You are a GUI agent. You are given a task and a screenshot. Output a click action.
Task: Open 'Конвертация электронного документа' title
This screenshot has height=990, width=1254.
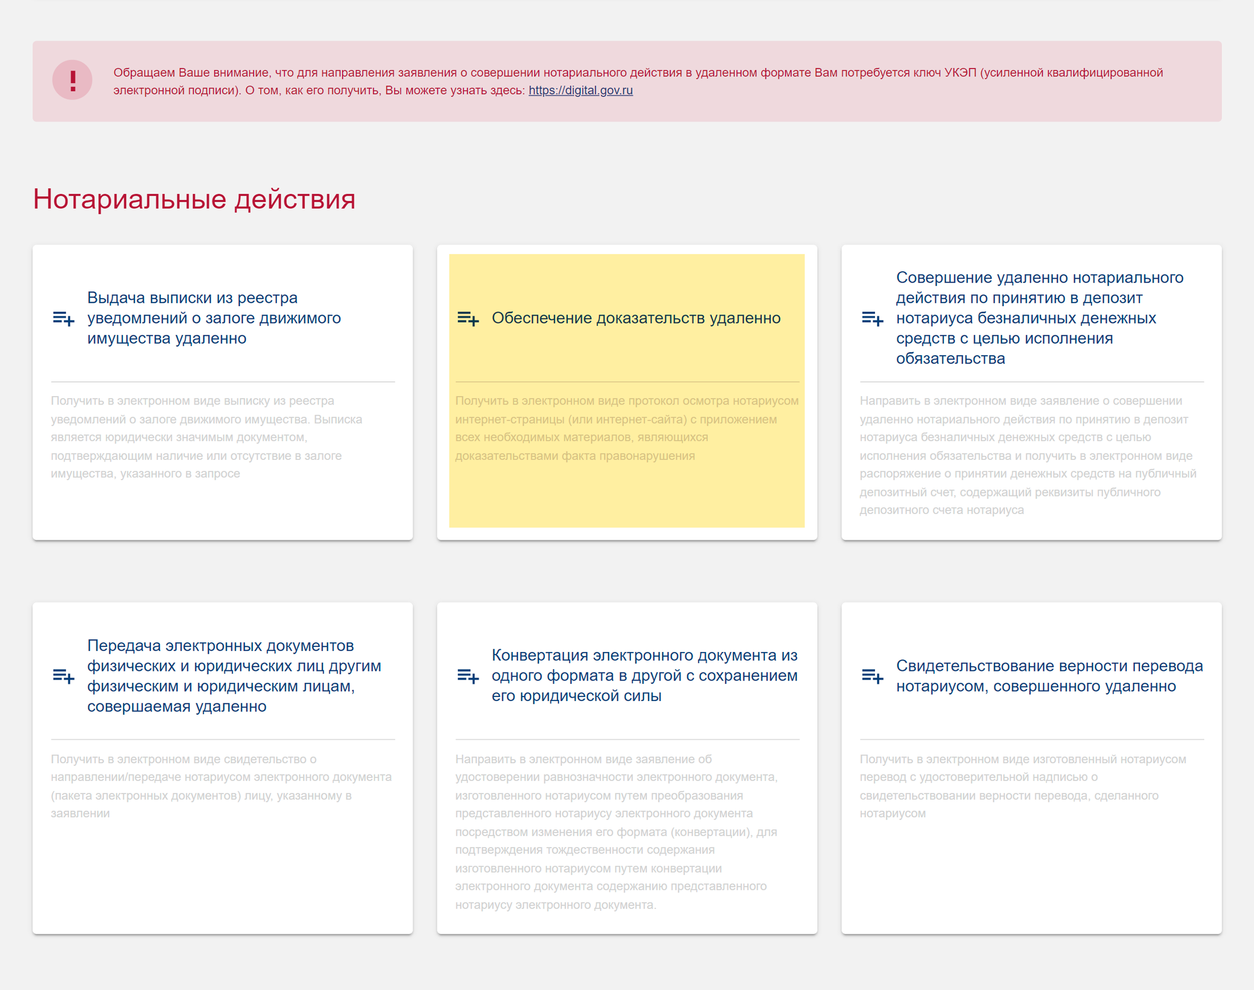(x=644, y=675)
